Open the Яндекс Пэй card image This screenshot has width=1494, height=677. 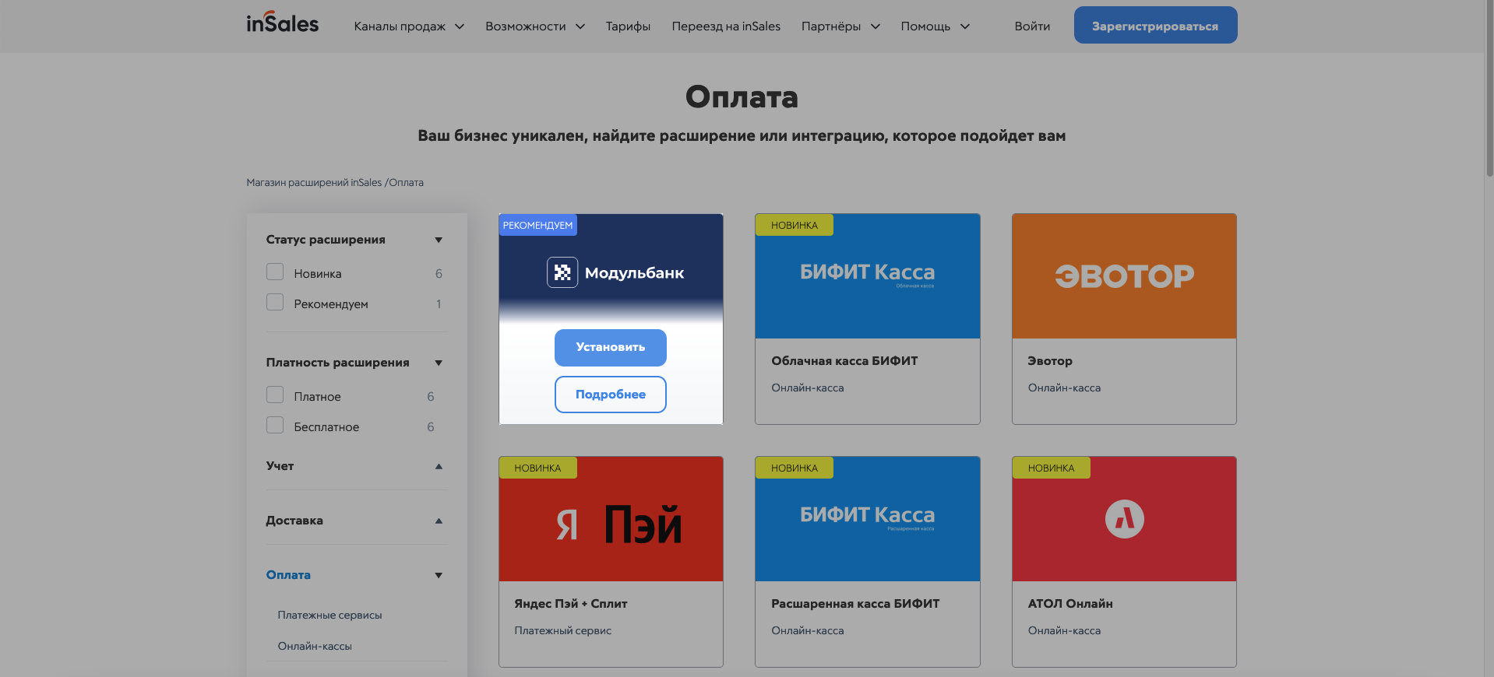(611, 519)
